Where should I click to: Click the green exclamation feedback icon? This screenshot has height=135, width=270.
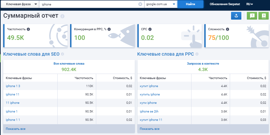[x=252, y=16]
